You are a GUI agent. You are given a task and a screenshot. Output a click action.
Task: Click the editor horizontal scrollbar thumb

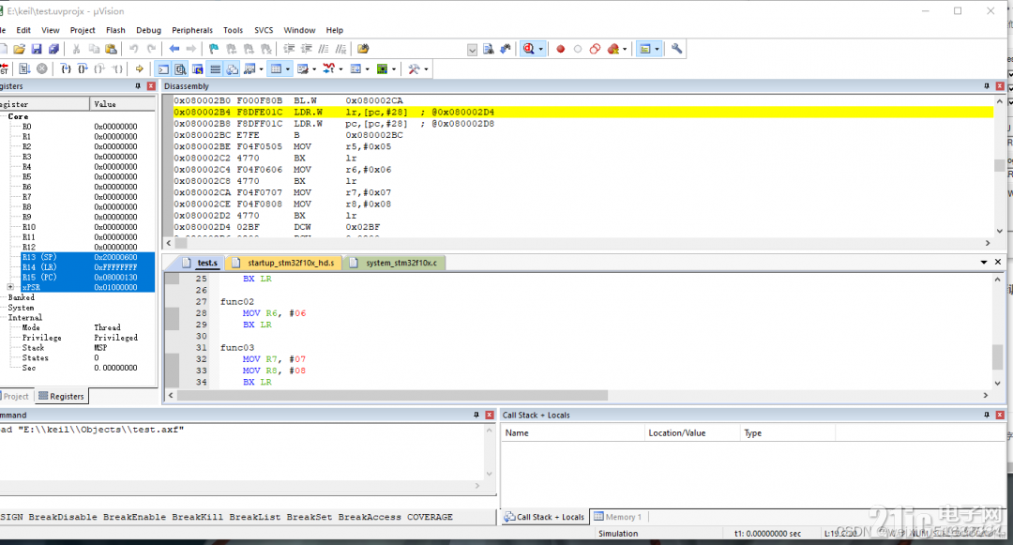click(392, 395)
